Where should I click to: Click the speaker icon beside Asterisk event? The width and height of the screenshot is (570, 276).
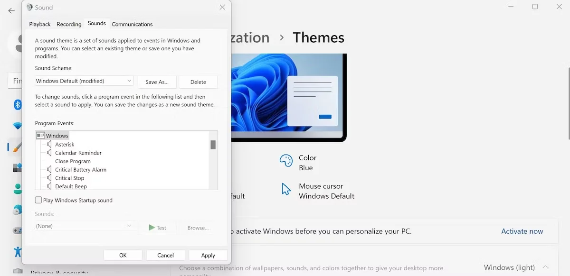click(x=49, y=144)
